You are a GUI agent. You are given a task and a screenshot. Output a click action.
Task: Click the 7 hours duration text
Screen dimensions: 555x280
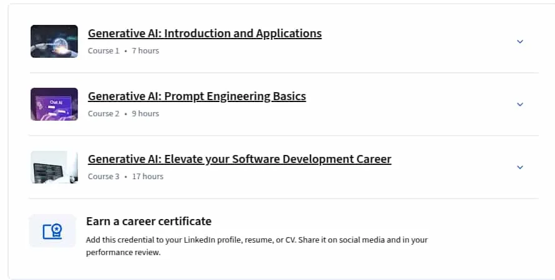(145, 50)
